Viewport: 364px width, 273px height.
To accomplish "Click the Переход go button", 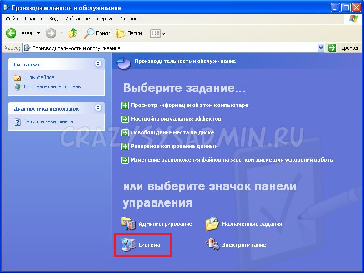I will pyautogui.click(x=344, y=48).
